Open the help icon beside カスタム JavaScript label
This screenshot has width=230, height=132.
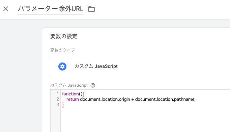pyautogui.click(x=93, y=85)
